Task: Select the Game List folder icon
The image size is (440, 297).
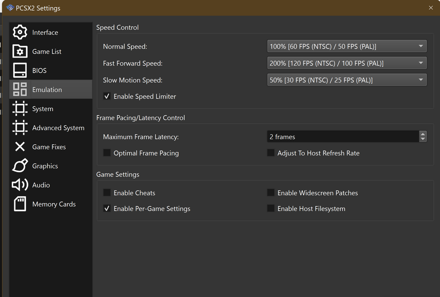Action: tap(20, 52)
